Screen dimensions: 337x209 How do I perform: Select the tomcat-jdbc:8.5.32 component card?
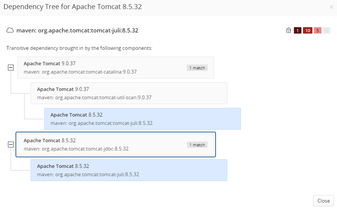(116, 144)
